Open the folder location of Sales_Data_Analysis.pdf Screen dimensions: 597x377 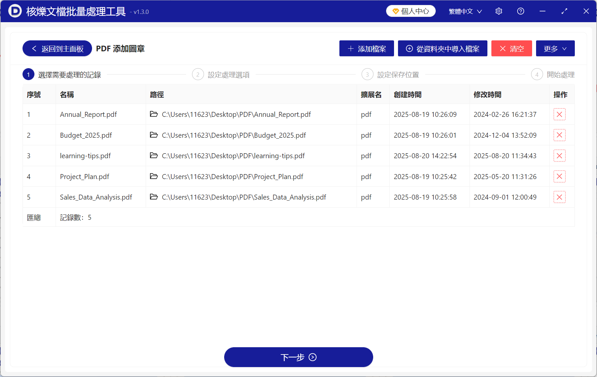click(154, 197)
